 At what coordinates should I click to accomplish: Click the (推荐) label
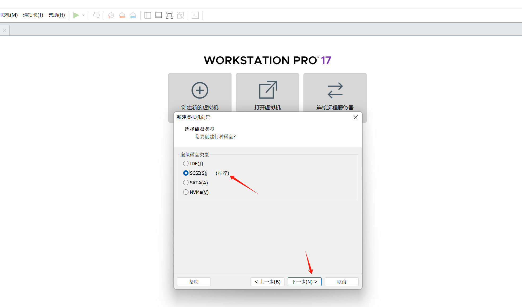tap(222, 173)
